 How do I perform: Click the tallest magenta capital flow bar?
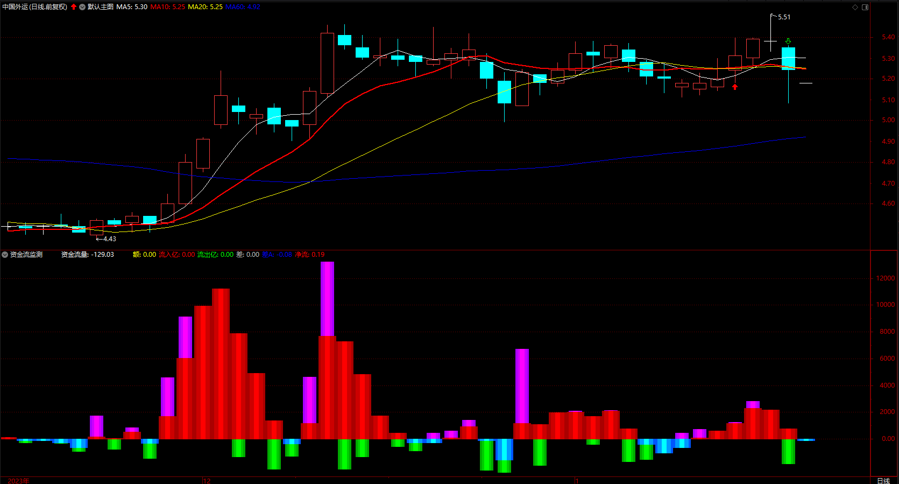click(327, 299)
